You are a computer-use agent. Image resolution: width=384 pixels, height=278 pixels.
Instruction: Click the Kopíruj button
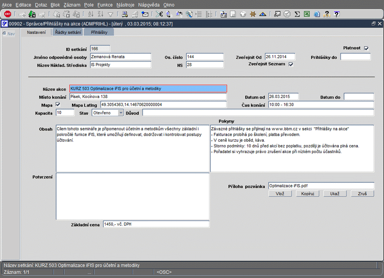[308, 194]
